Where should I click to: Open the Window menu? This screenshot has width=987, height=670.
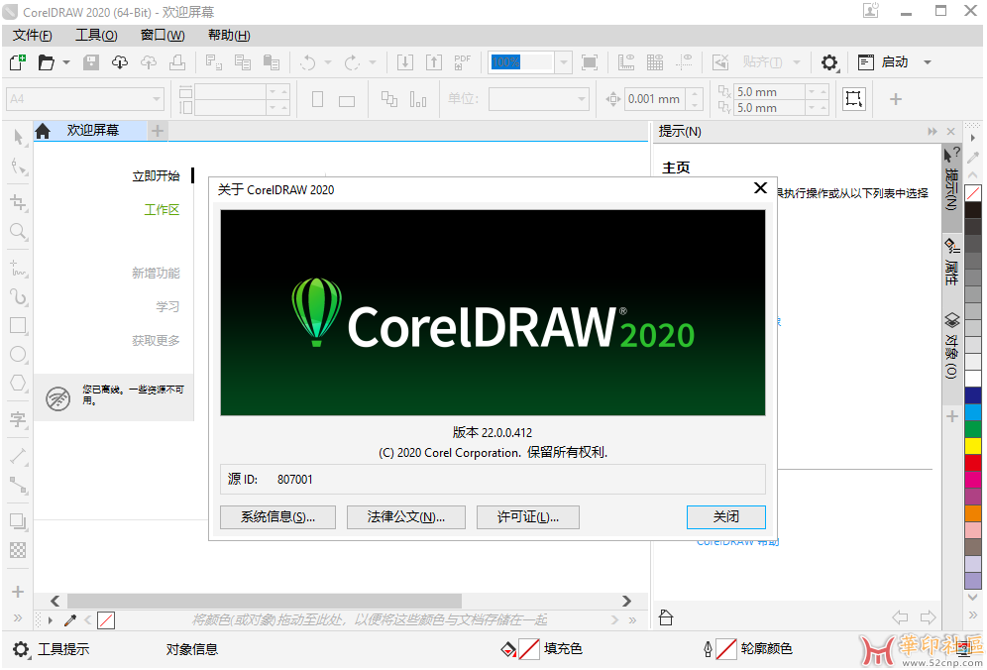163,36
